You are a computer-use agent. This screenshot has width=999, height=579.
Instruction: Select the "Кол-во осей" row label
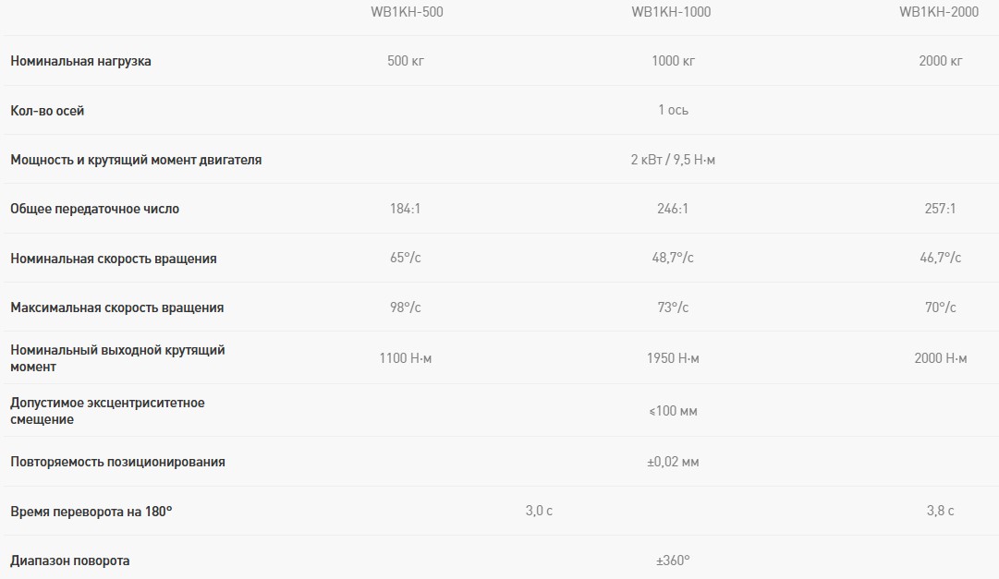(47, 111)
